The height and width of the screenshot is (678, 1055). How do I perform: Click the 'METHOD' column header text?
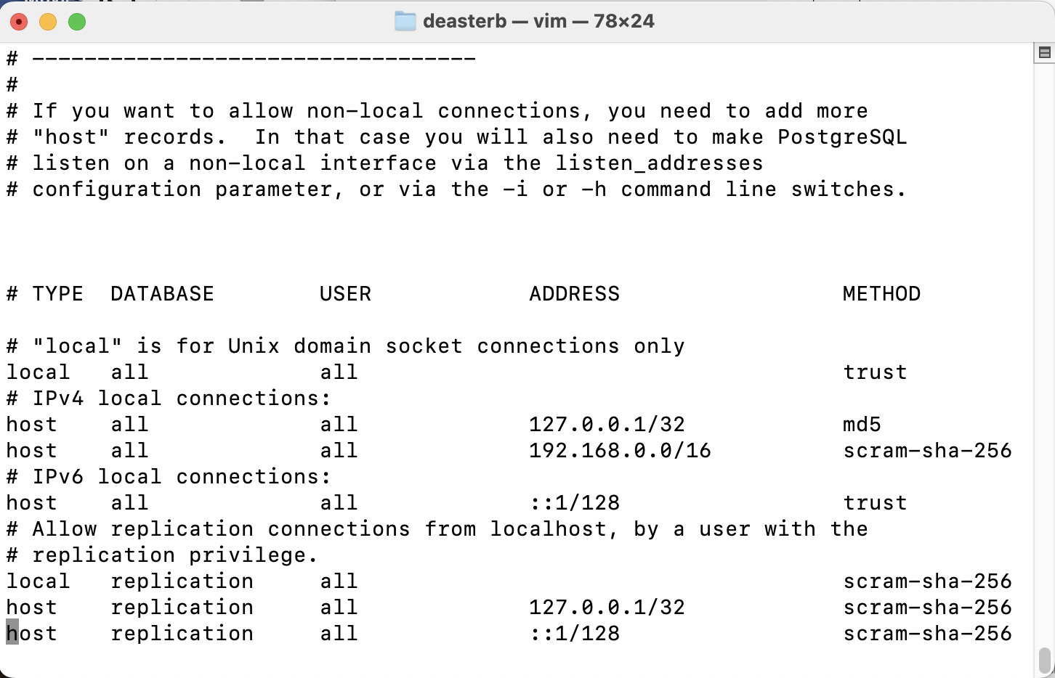click(881, 294)
